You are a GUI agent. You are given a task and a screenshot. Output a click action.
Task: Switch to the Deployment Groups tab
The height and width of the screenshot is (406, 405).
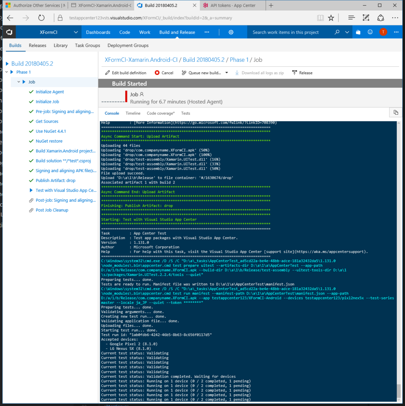[128, 45]
